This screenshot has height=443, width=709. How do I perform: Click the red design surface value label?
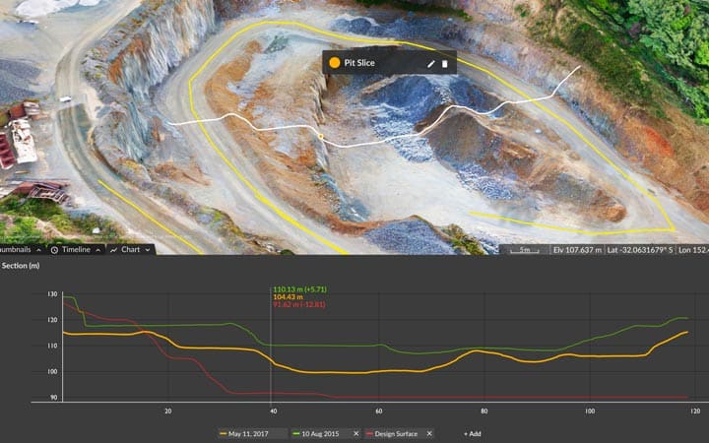(x=299, y=304)
